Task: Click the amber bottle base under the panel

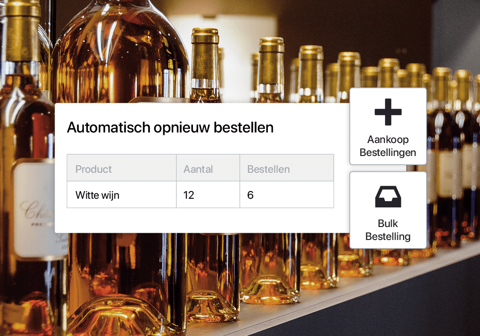Action: [269, 291]
